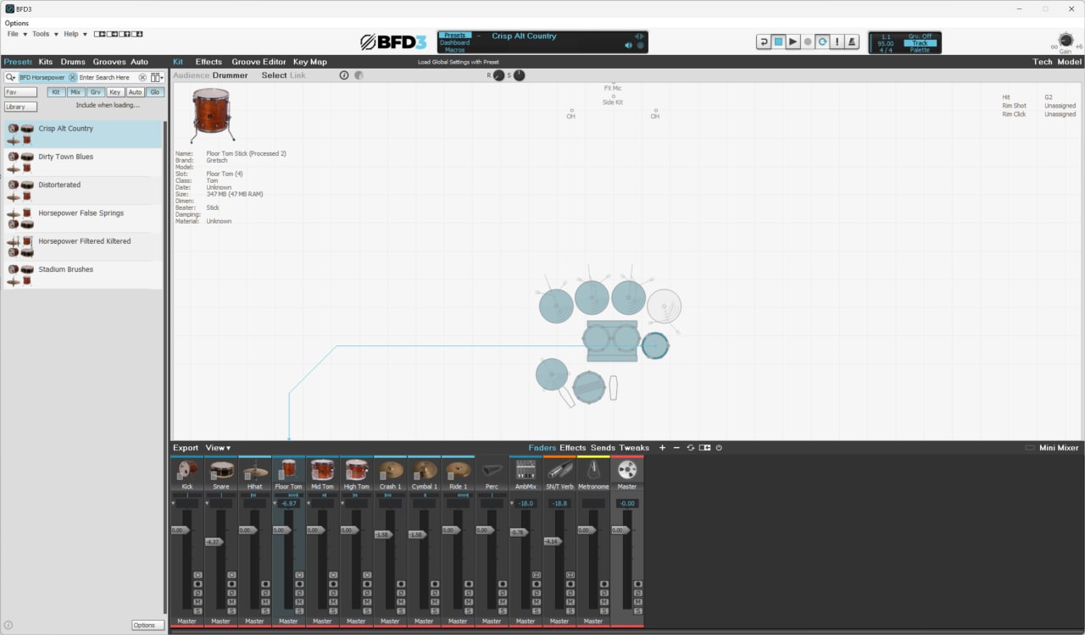Switch to the Effects tab in mixer
The height and width of the screenshot is (635, 1085).
pos(572,448)
